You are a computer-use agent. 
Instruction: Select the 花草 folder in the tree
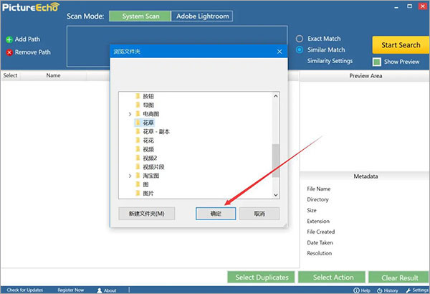point(149,123)
